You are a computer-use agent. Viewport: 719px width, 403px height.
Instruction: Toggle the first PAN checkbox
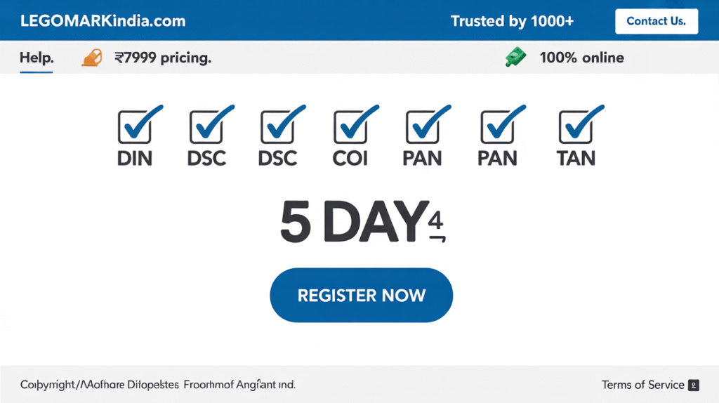[x=422, y=127]
